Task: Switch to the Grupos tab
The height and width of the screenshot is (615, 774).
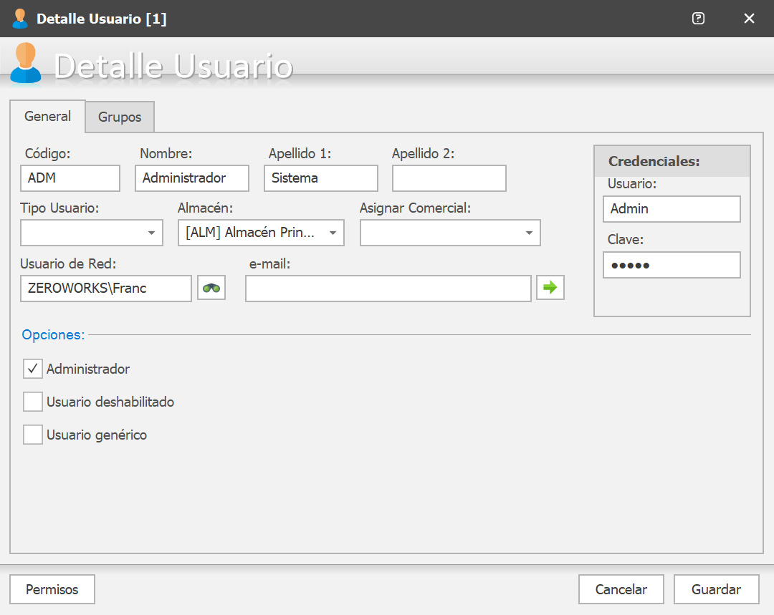Action: 120,117
